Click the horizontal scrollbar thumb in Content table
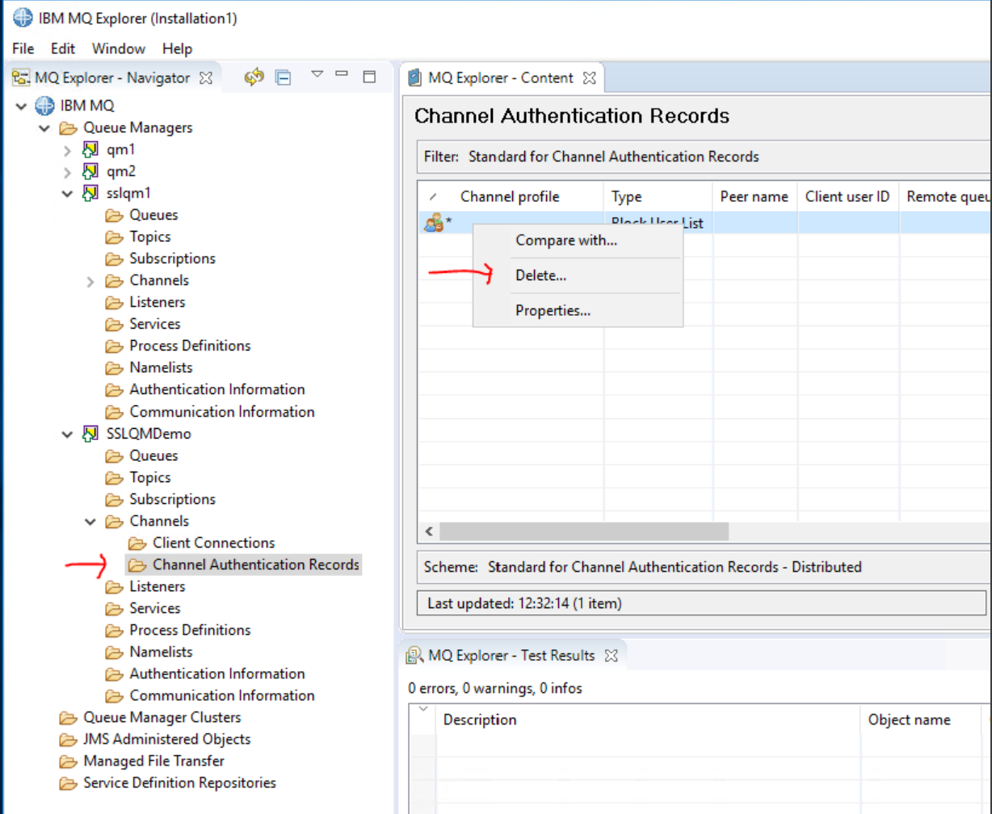Image resolution: width=992 pixels, height=814 pixels. 584,531
